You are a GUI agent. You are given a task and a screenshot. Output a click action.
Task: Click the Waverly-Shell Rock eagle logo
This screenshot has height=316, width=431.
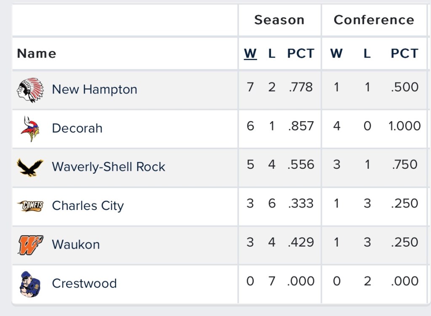[30, 167]
